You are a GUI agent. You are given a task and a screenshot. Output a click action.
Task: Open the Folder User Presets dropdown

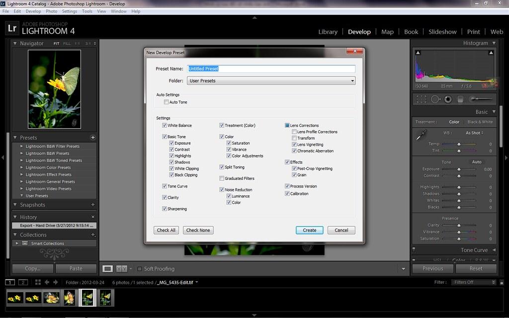[x=271, y=80]
